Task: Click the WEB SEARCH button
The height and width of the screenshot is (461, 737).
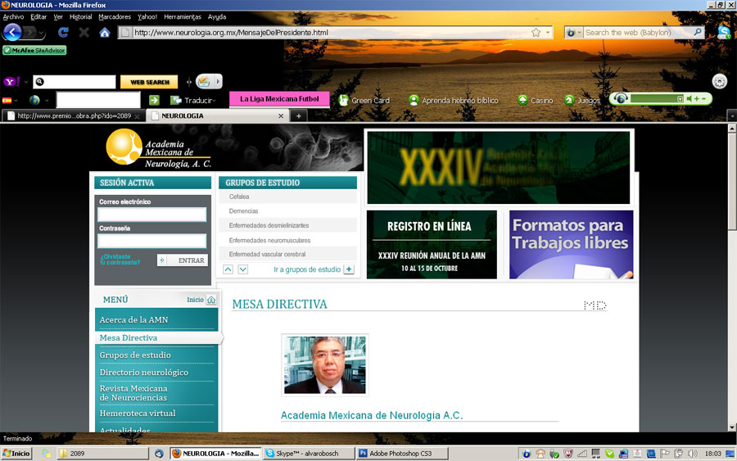Action: point(150,82)
